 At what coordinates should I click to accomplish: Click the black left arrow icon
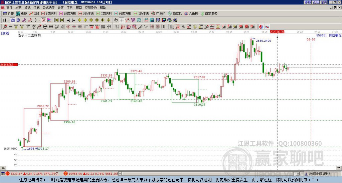tap(68, 20)
